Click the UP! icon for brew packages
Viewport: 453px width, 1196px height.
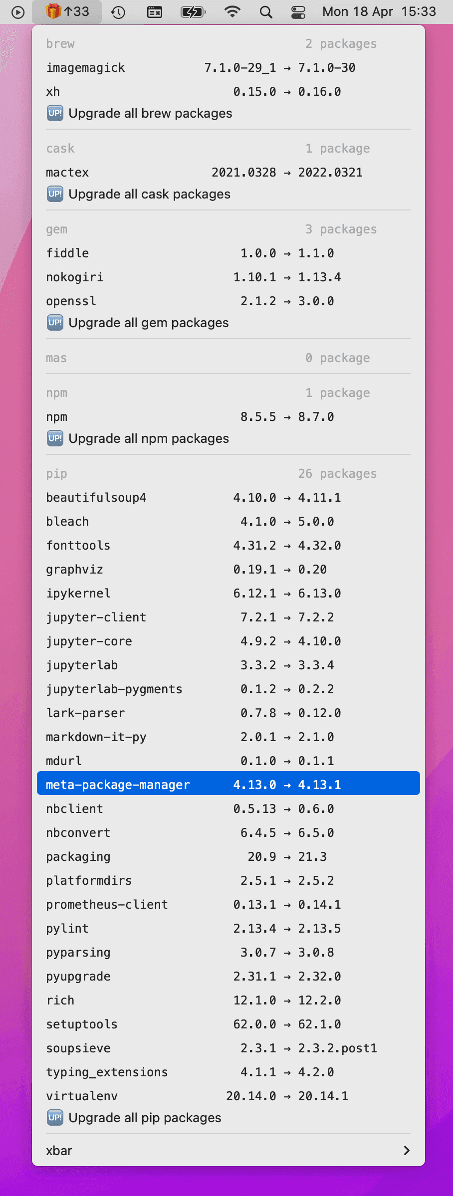[x=55, y=113]
